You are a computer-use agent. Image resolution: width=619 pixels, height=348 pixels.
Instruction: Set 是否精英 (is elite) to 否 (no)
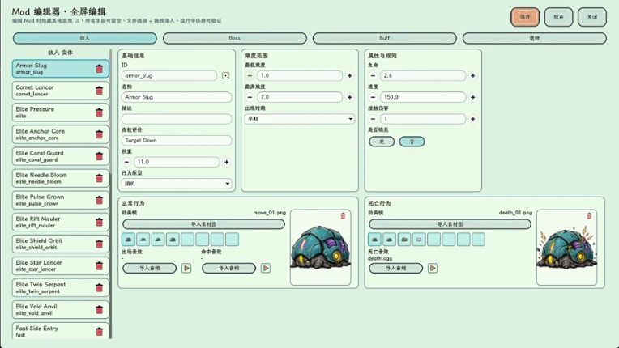[x=412, y=142]
